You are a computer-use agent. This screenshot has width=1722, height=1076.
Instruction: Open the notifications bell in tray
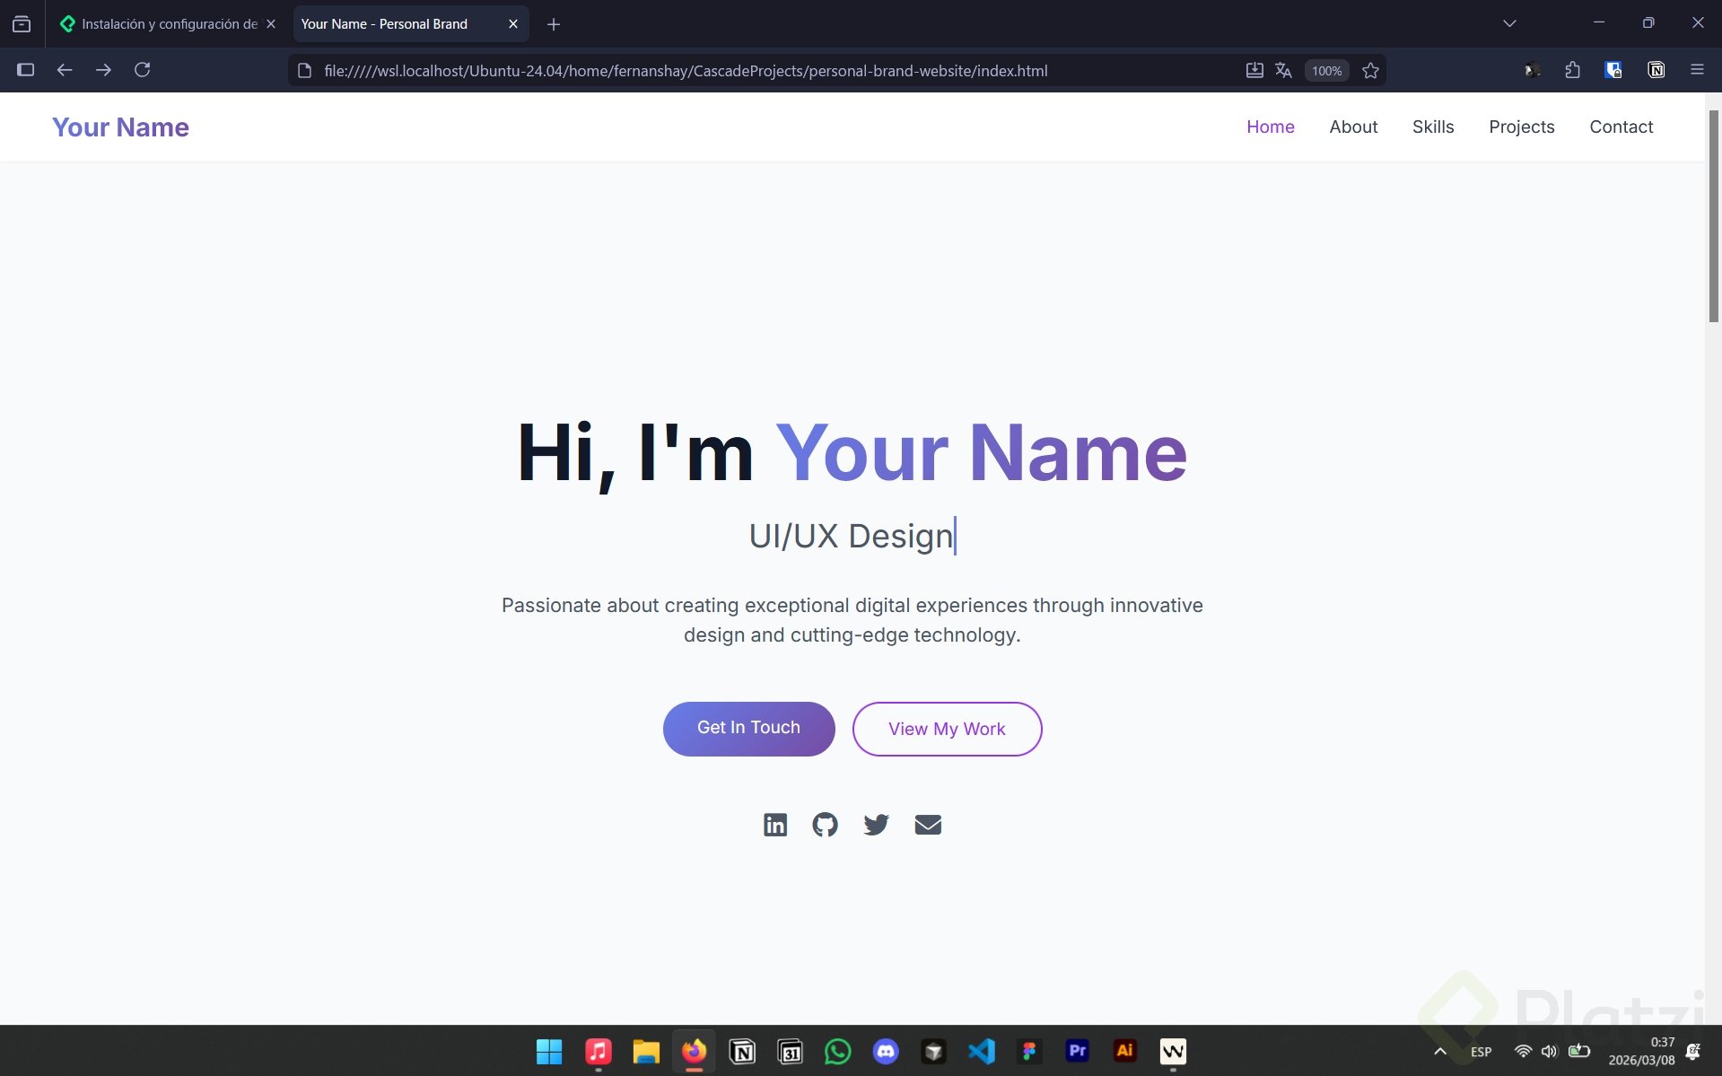point(1693,1051)
